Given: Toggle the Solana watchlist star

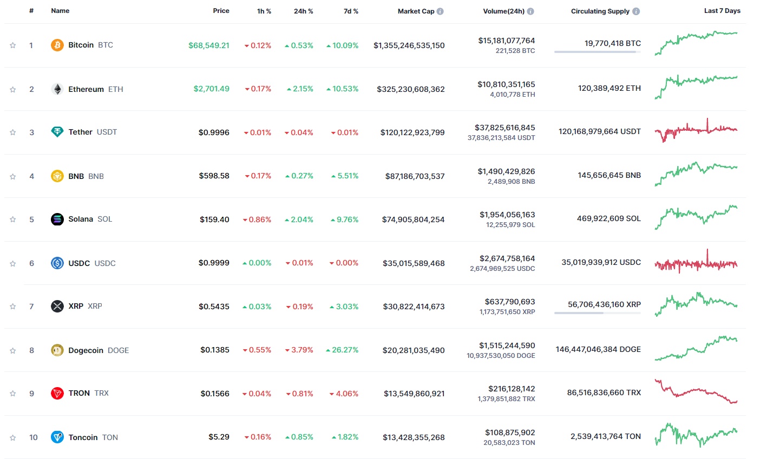Looking at the screenshot, I should coord(12,219).
